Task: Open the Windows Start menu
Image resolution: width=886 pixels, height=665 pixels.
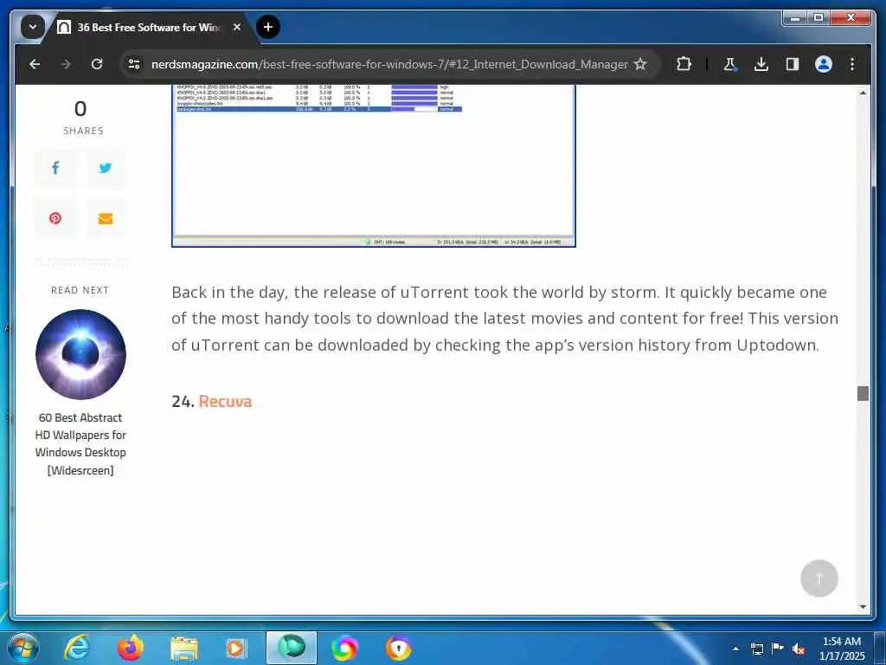Action: (x=23, y=648)
